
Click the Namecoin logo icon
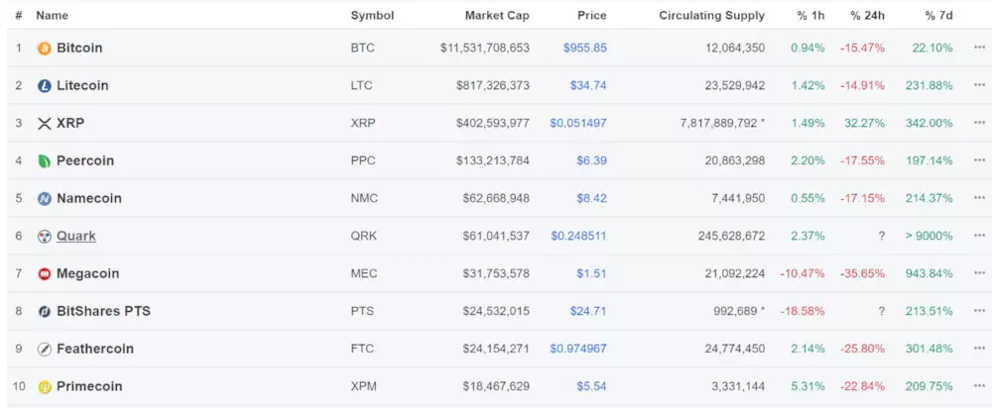45,198
